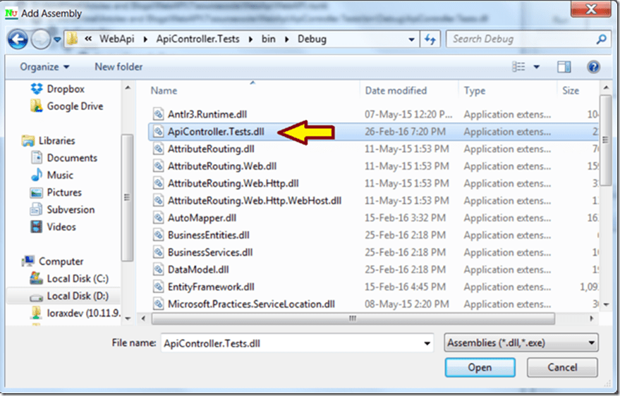The image size is (620, 396).
Task: Click the File name text field
Action: (289, 343)
